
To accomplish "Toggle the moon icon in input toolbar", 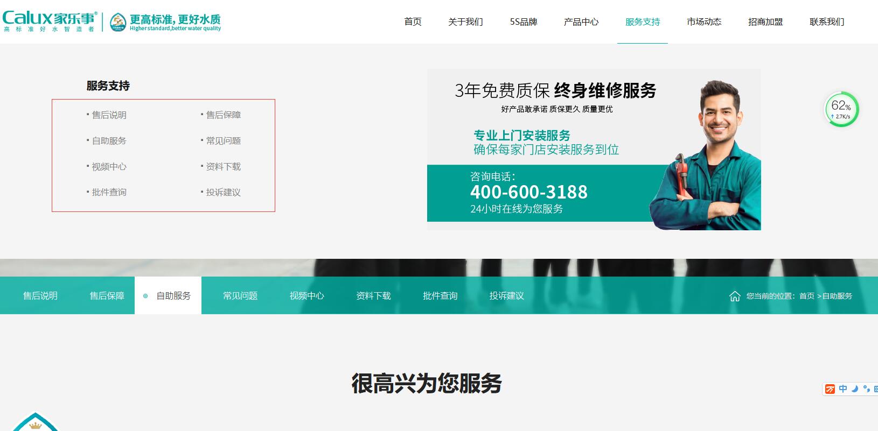I will coord(855,389).
